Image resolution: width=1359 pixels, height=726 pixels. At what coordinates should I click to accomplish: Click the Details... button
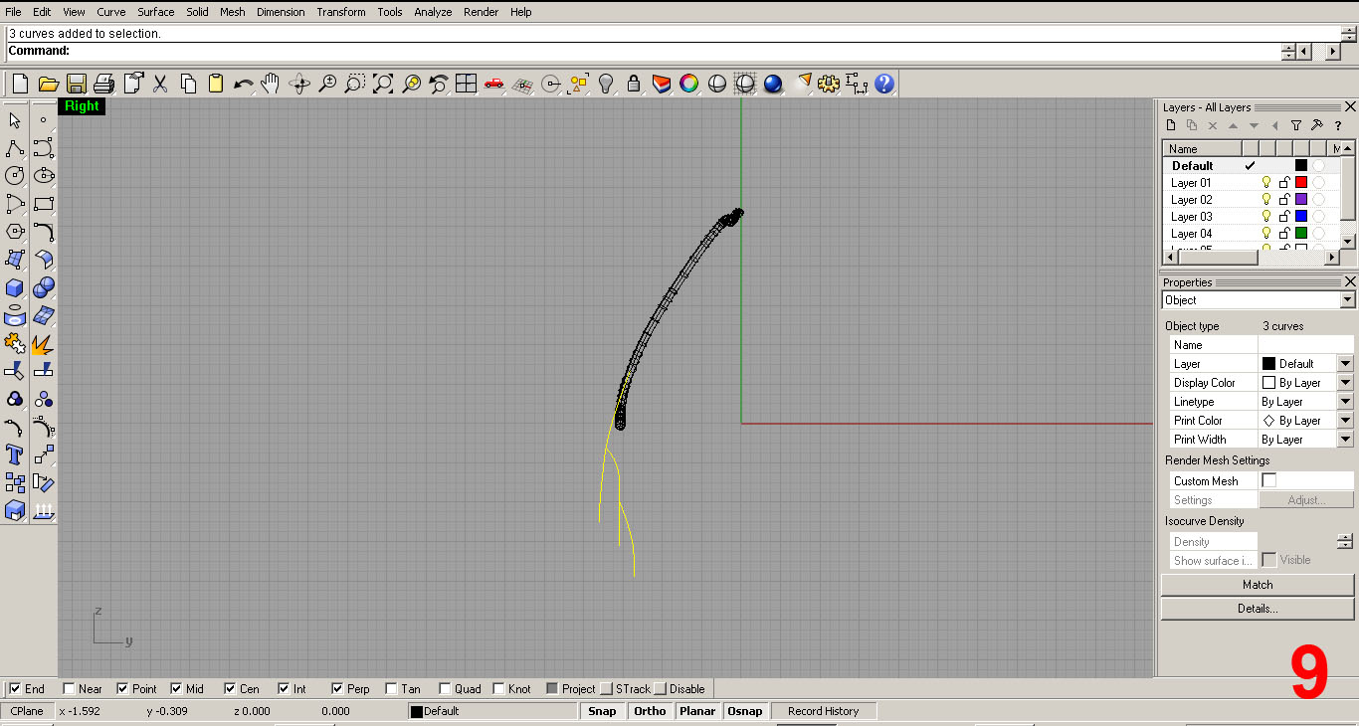1258,608
